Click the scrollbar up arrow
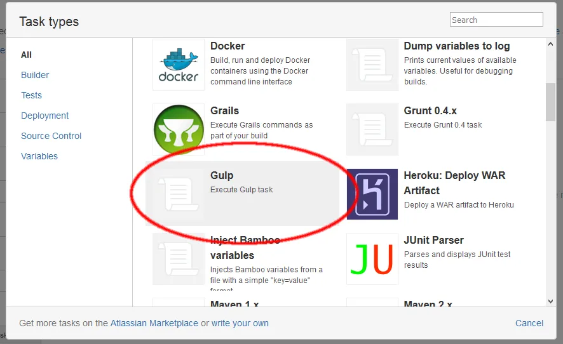Screen dimensions: 563x344 [550, 44]
